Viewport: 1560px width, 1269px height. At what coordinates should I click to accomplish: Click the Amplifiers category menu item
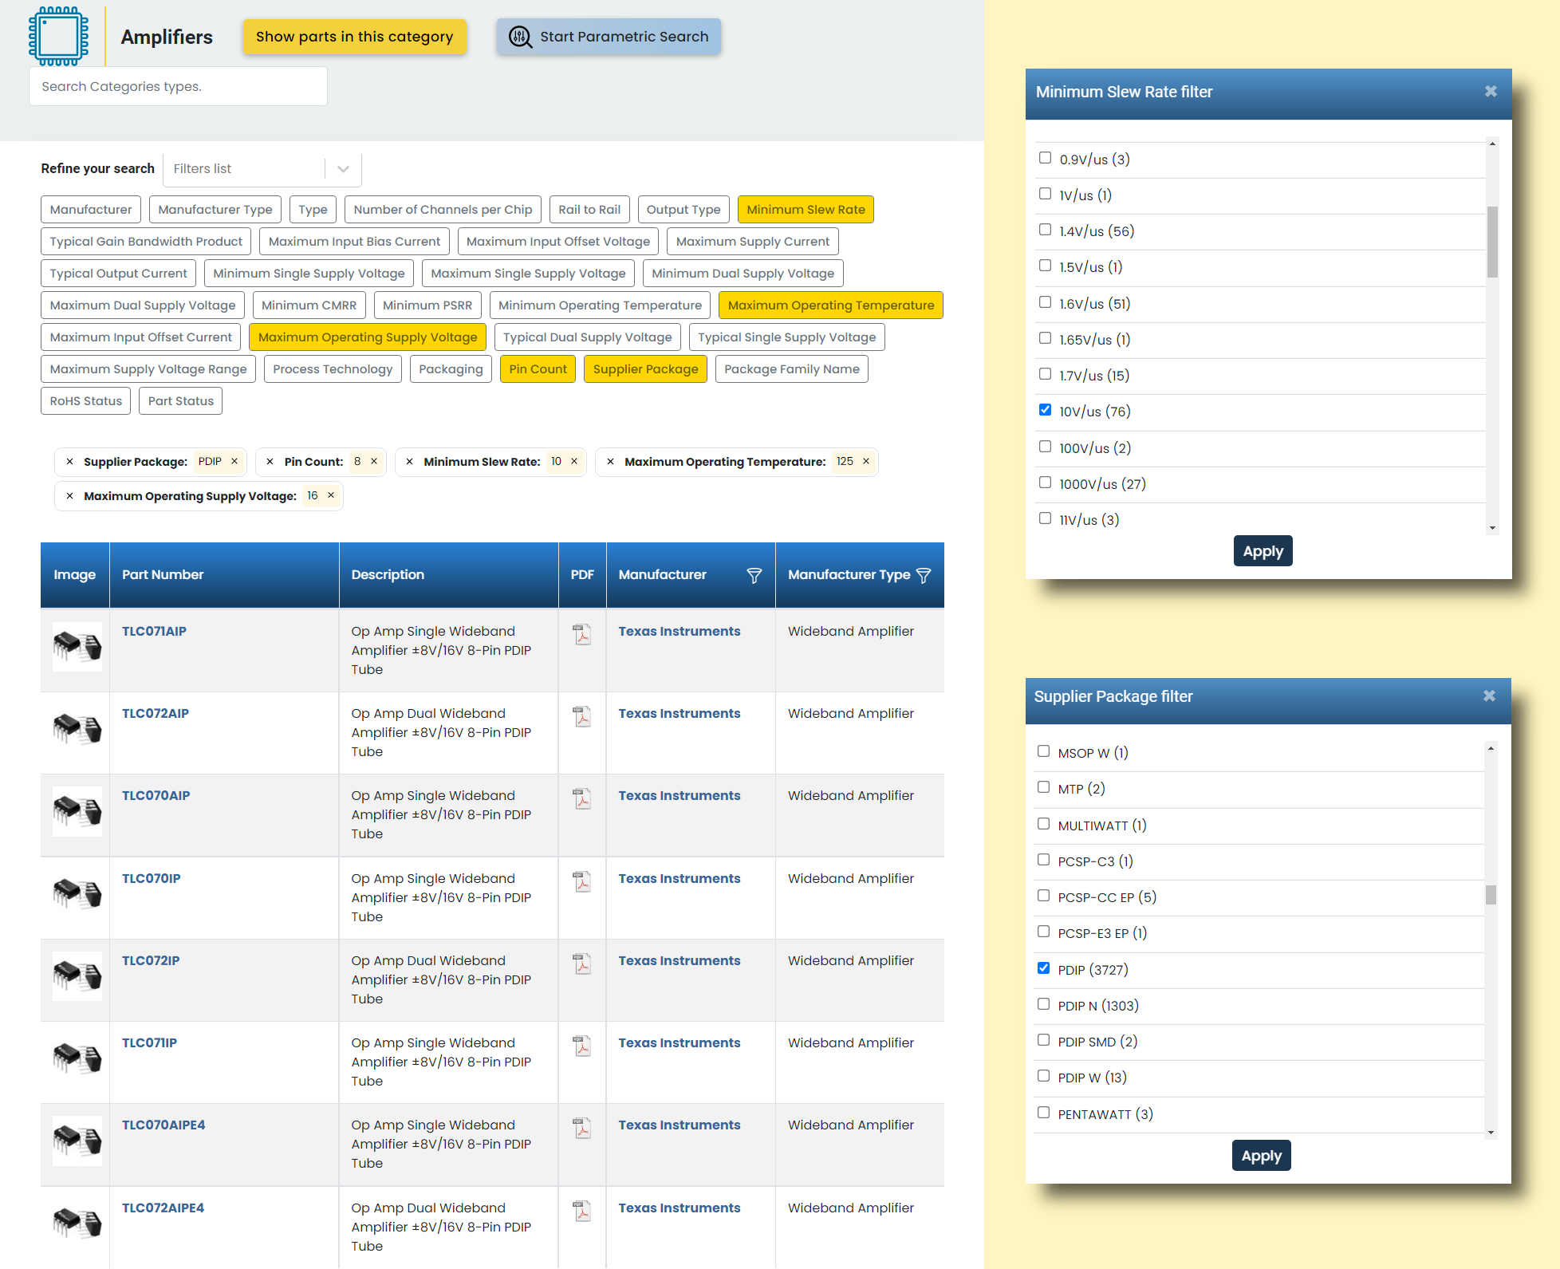[x=166, y=35]
